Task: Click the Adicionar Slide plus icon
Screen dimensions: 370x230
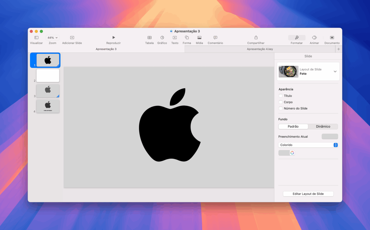Action: point(72,38)
